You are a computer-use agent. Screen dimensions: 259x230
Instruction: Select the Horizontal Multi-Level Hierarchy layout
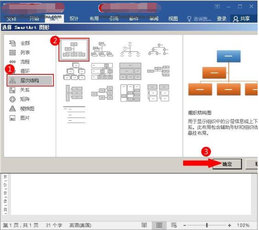[74, 93]
